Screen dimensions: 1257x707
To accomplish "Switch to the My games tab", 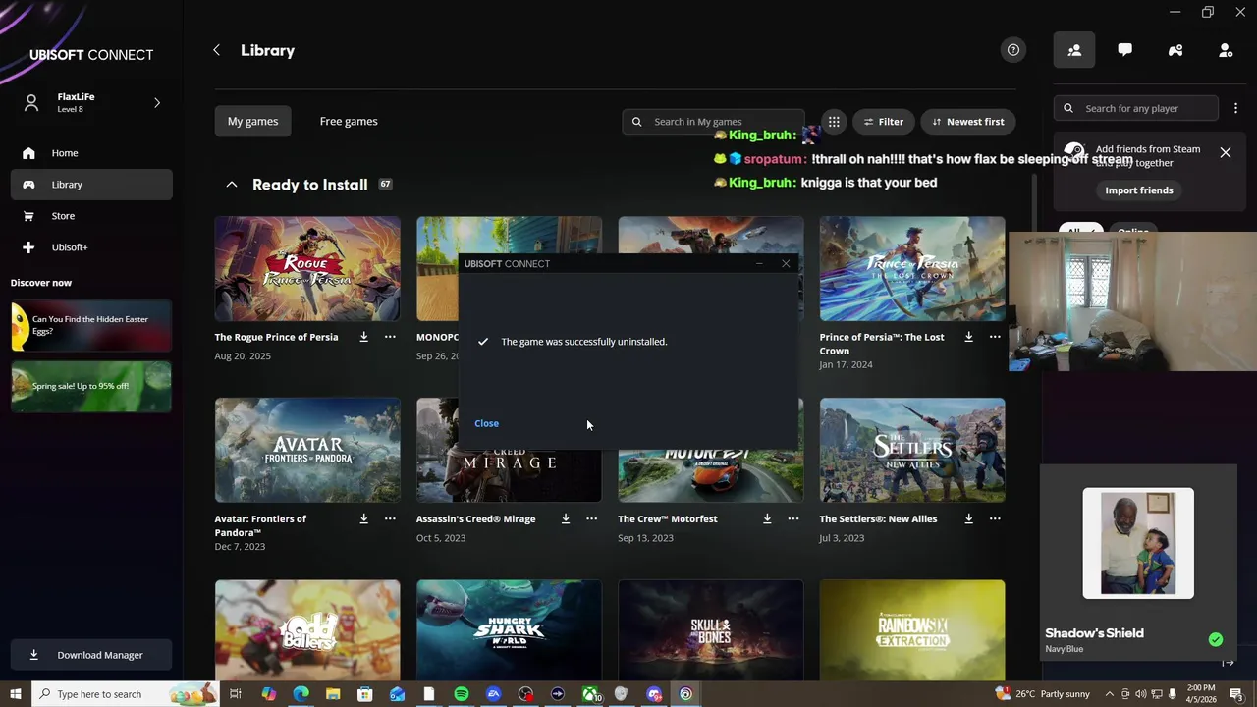I will (252, 122).
